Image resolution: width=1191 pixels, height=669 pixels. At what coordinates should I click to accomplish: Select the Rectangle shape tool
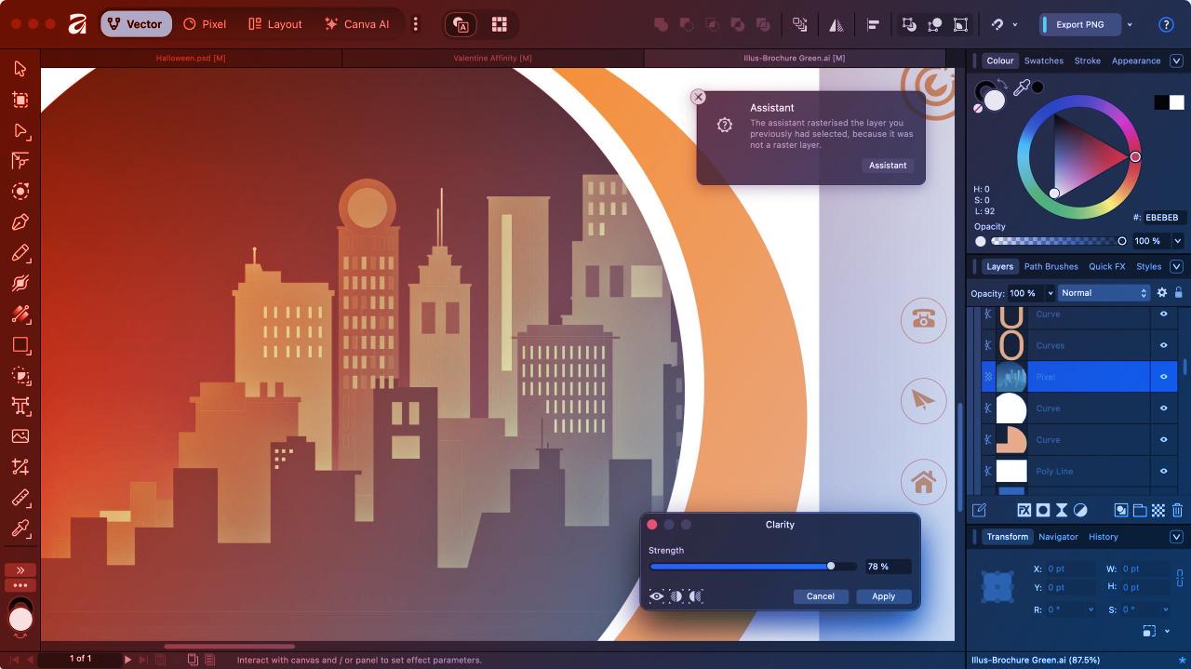[x=19, y=345]
